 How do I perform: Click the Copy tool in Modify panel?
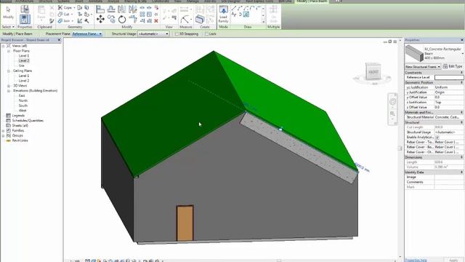click(111, 19)
